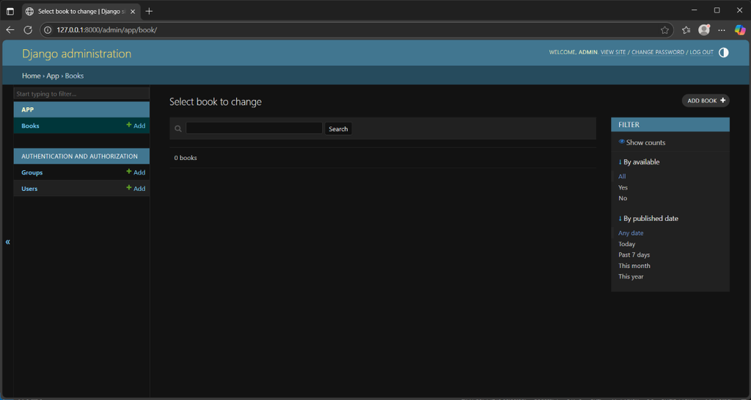Click the green plus icon beside Books
751x400 pixels.
pyautogui.click(x=129, y=125)
